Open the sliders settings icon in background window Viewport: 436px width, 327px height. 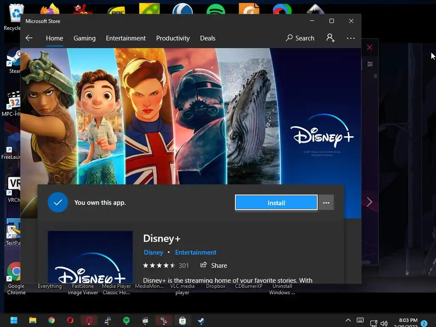370,64
